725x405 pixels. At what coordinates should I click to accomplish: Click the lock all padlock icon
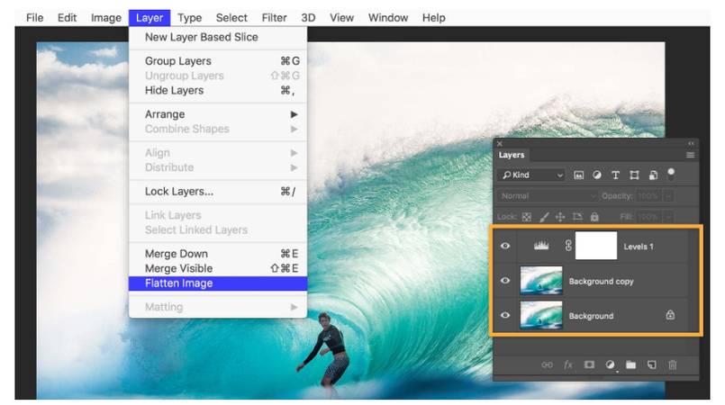(x=594, y=216)
